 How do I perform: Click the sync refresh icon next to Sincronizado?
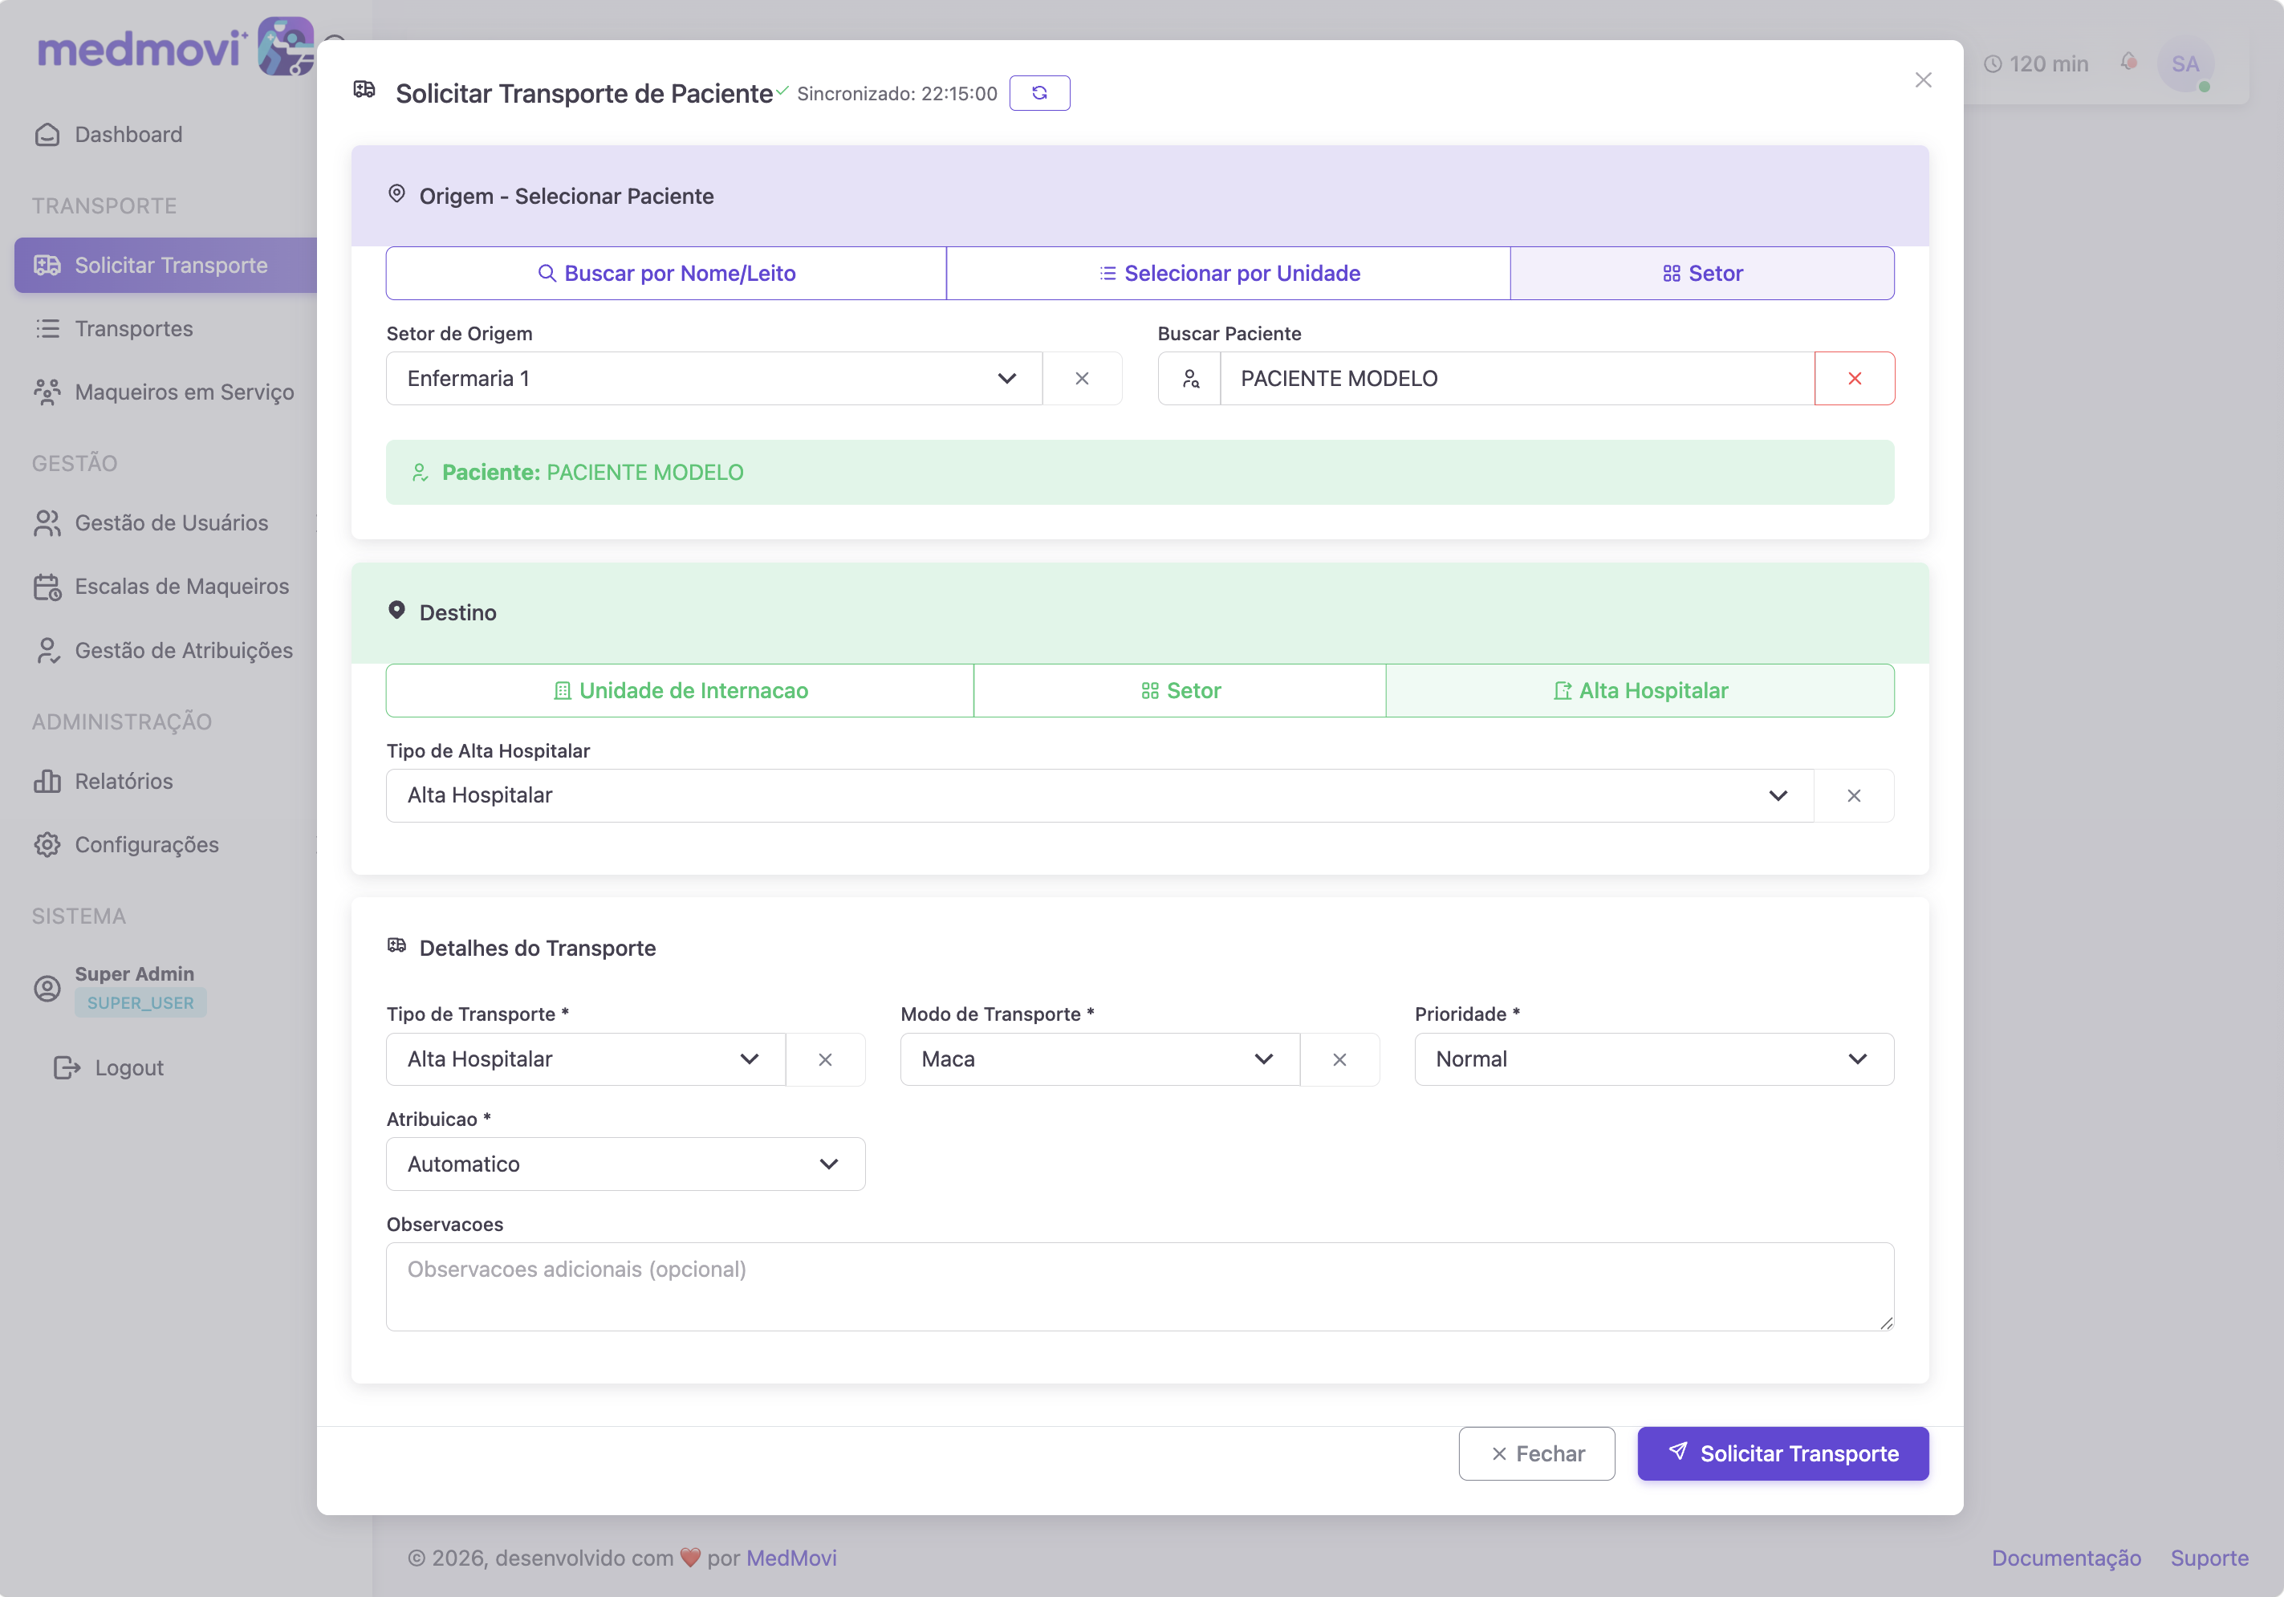click(x=1039, y=92)
